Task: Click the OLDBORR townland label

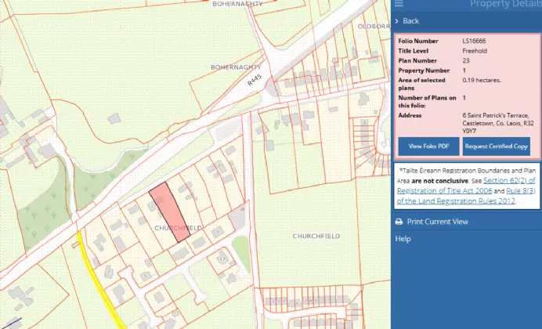Action: pyautogui.click(x=373, y=26)
